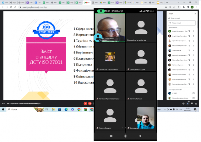This screenshot has height=142, width=201.
Task: Toggle muted mic for Шкнур Галина Іванівна
Action: pos(189,74)
